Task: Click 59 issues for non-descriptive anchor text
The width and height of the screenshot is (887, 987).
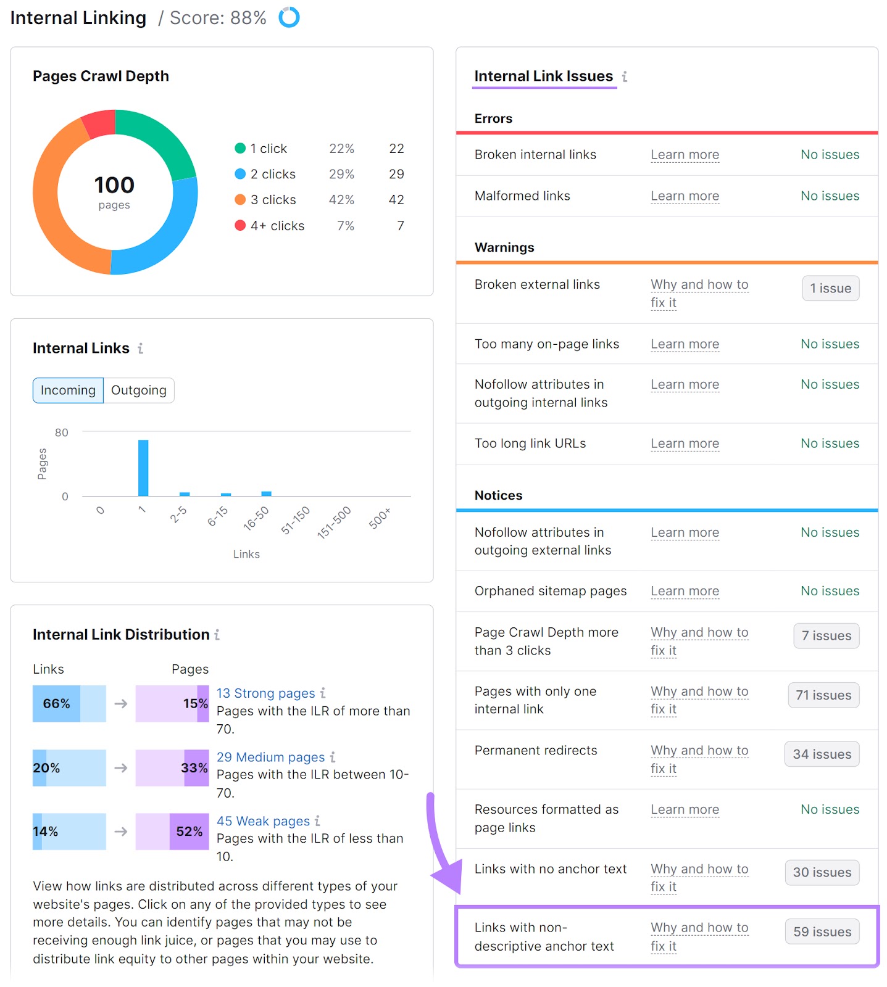Action: pyautogui.click(x=822, y=931)
